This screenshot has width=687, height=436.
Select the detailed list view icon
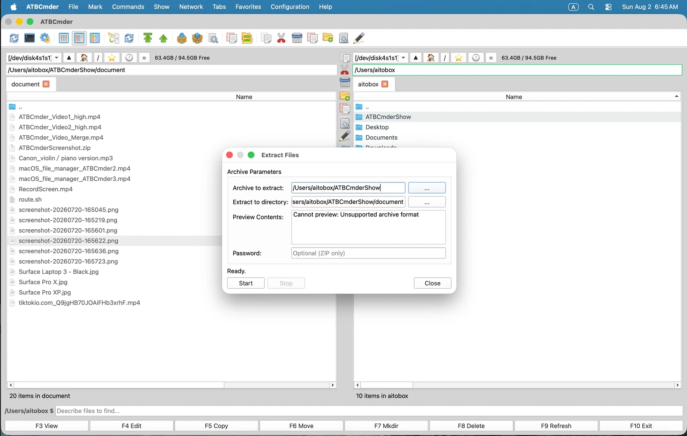79,38
